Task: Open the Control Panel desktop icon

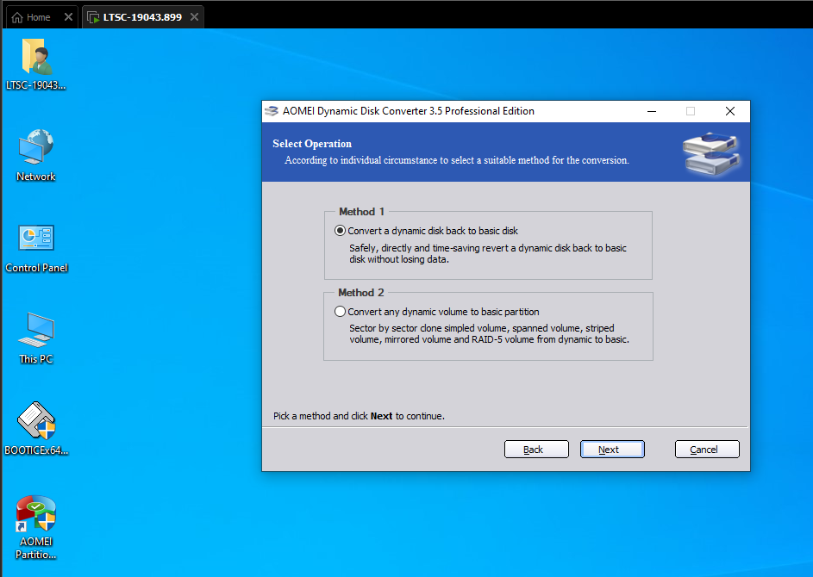Action: point(35,247)
